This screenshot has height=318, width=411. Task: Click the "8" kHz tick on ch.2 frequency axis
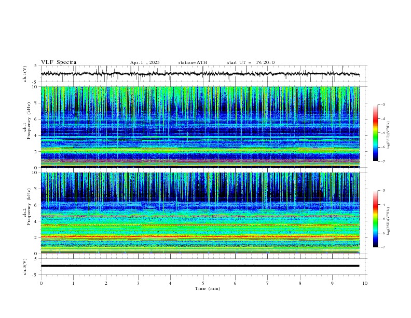point(36,189)
